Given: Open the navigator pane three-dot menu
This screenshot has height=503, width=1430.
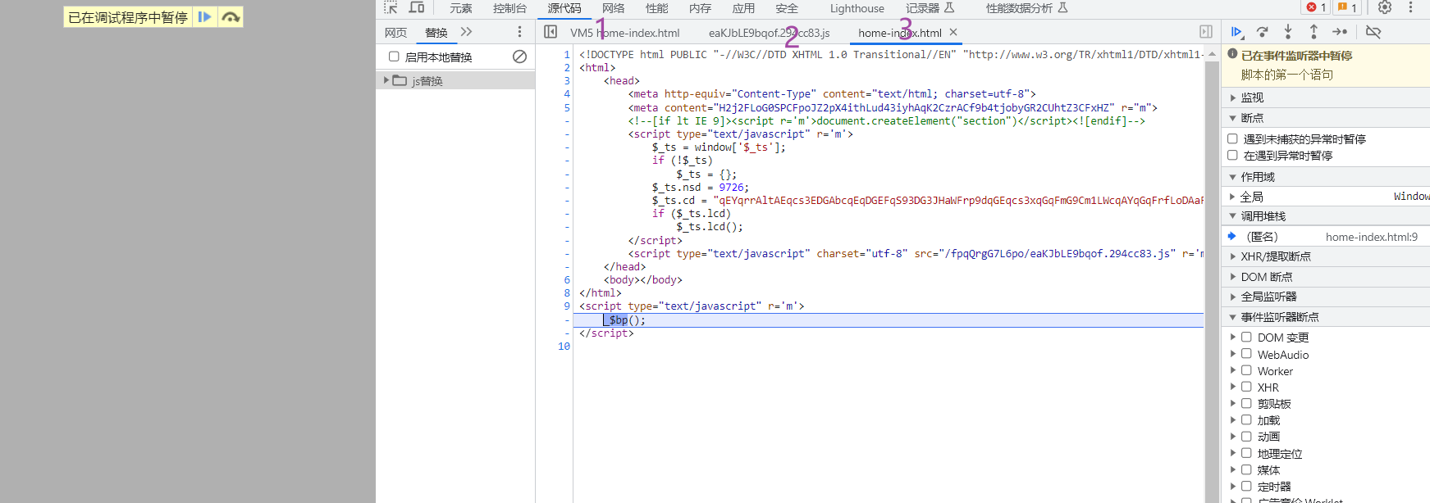Looking at the screenshot, I should point(519,32).
